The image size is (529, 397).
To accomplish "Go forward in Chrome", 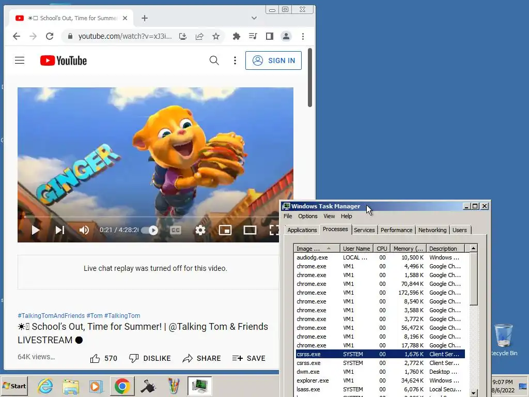I will 33,36.
